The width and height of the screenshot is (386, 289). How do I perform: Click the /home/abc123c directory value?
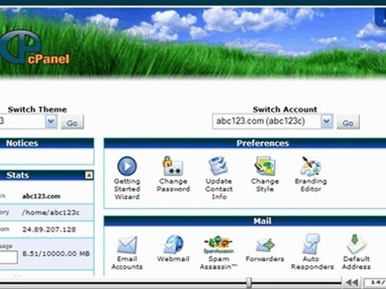pos(51,213)
